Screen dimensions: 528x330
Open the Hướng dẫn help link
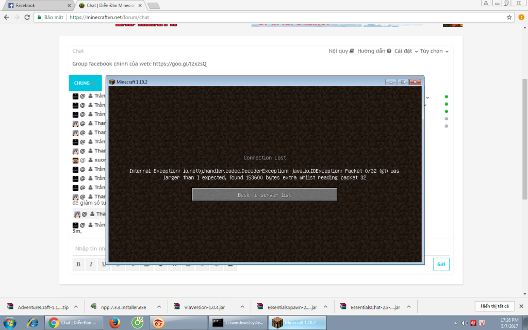point(374,51)
